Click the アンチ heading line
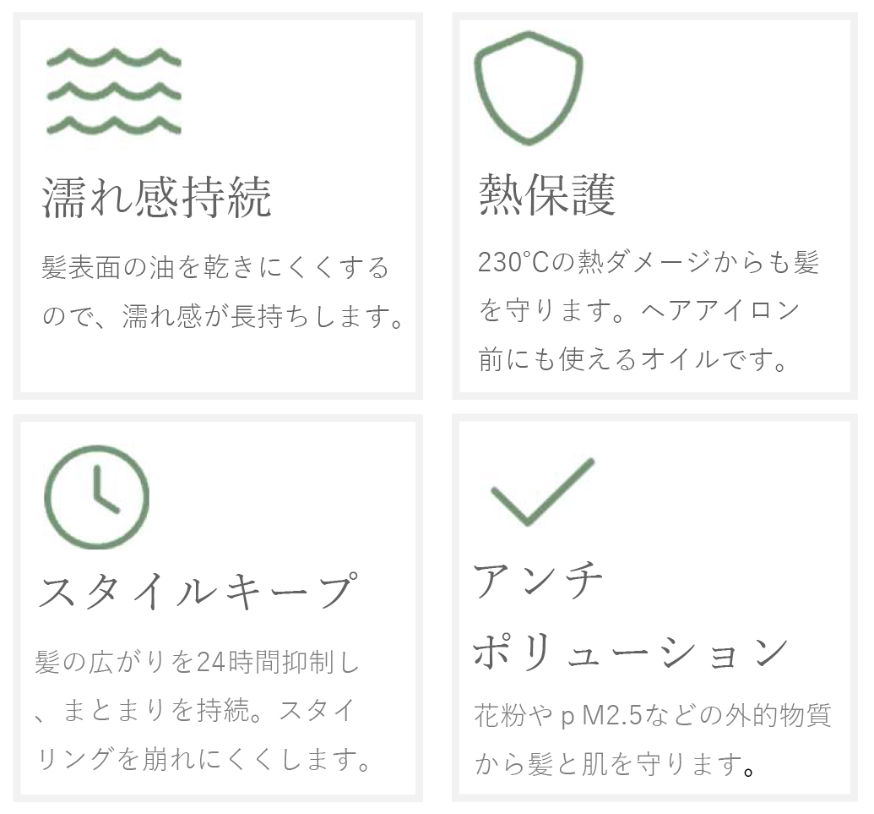 click(x=538, y=580)
